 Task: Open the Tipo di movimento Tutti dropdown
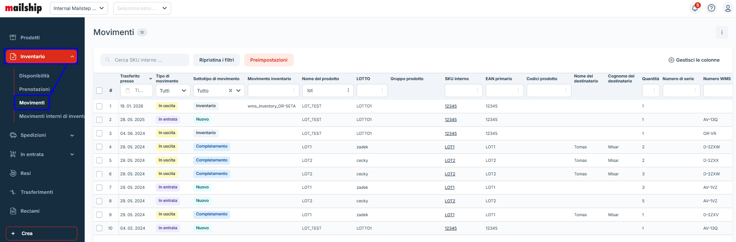pos(173,91)
